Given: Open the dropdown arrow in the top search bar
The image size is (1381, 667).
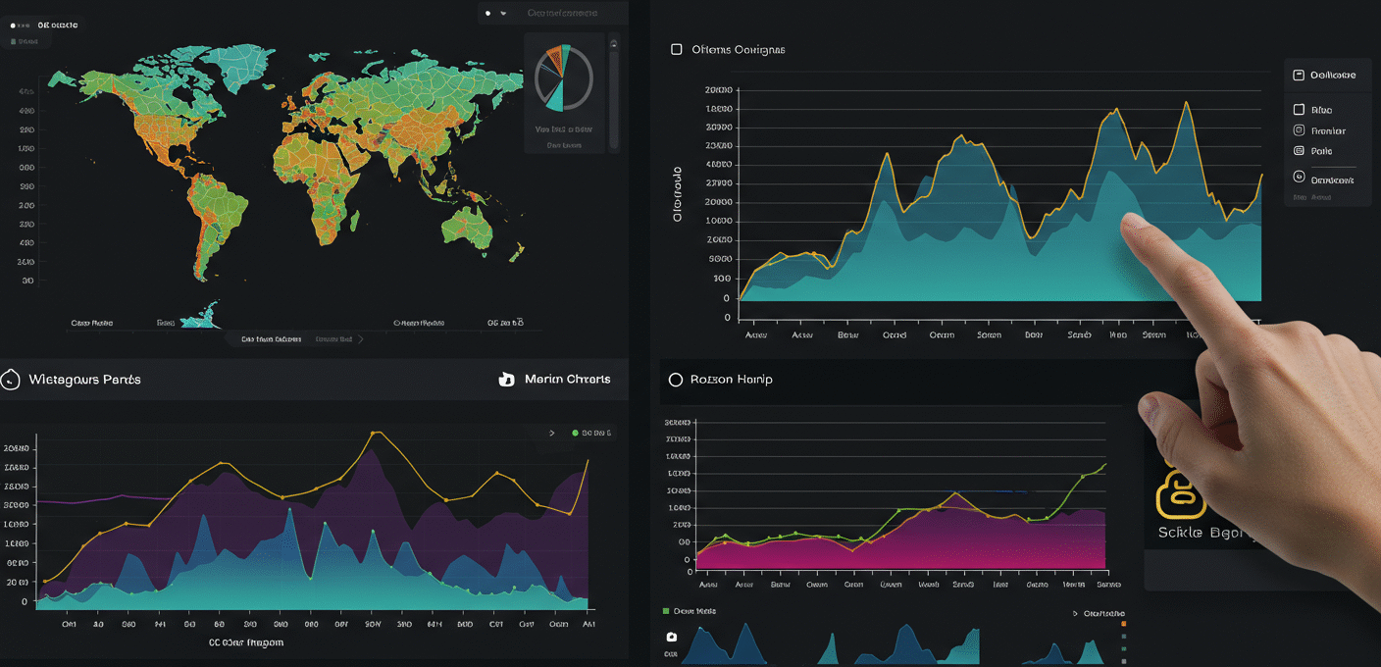Looking at the screenshot, I should 503,14.
